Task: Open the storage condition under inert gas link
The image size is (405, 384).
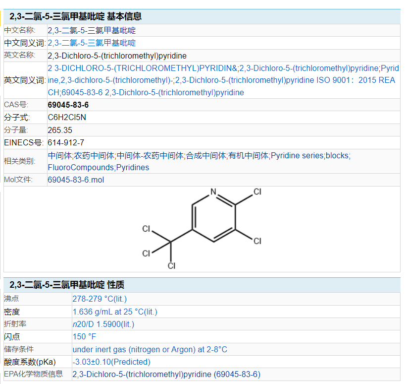Action: click(150, 350)
